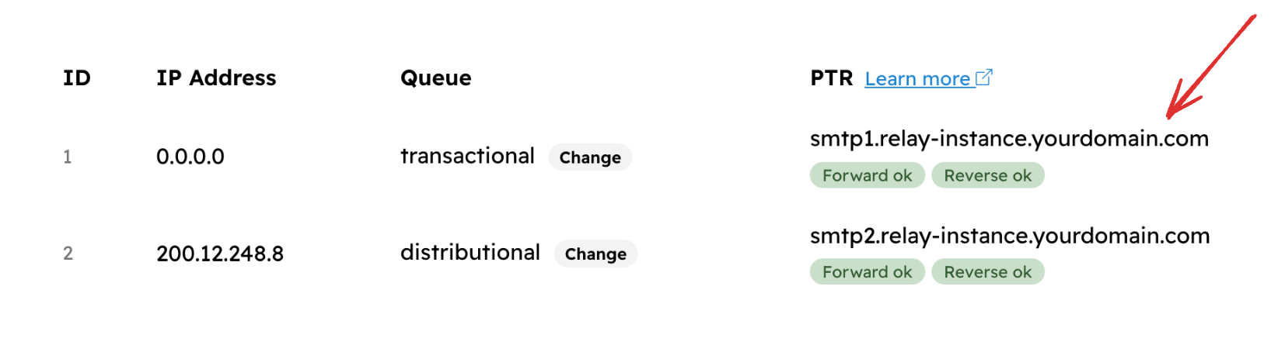Viewport: 1278px width, 352px height.
Task: Open the PTR Learn more link
Action: tap(917, 79)
